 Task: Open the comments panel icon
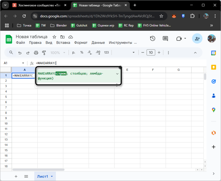165,39
